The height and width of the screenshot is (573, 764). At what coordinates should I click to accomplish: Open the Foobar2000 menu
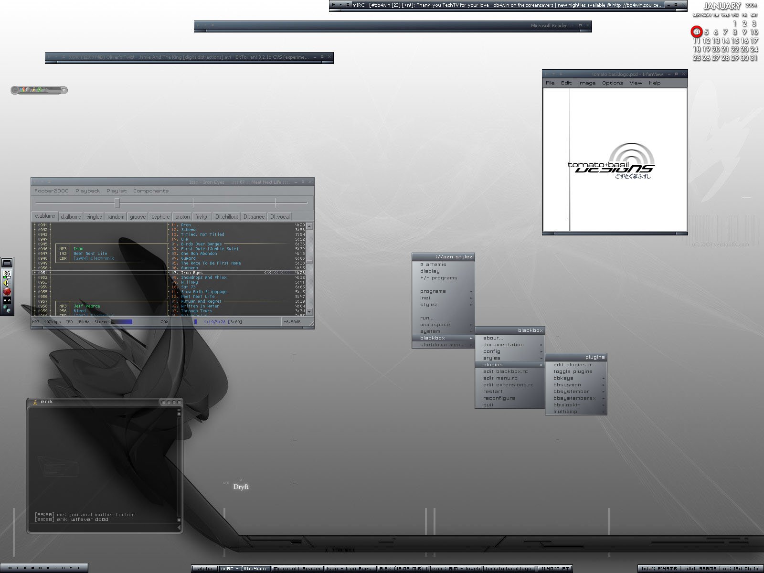[x=51, y=191]
